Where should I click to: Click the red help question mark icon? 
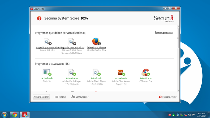[x=160, y=97]
